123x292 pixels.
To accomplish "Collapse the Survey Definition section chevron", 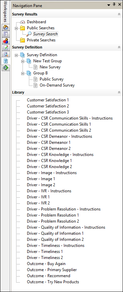I will (x=119, y=47).
